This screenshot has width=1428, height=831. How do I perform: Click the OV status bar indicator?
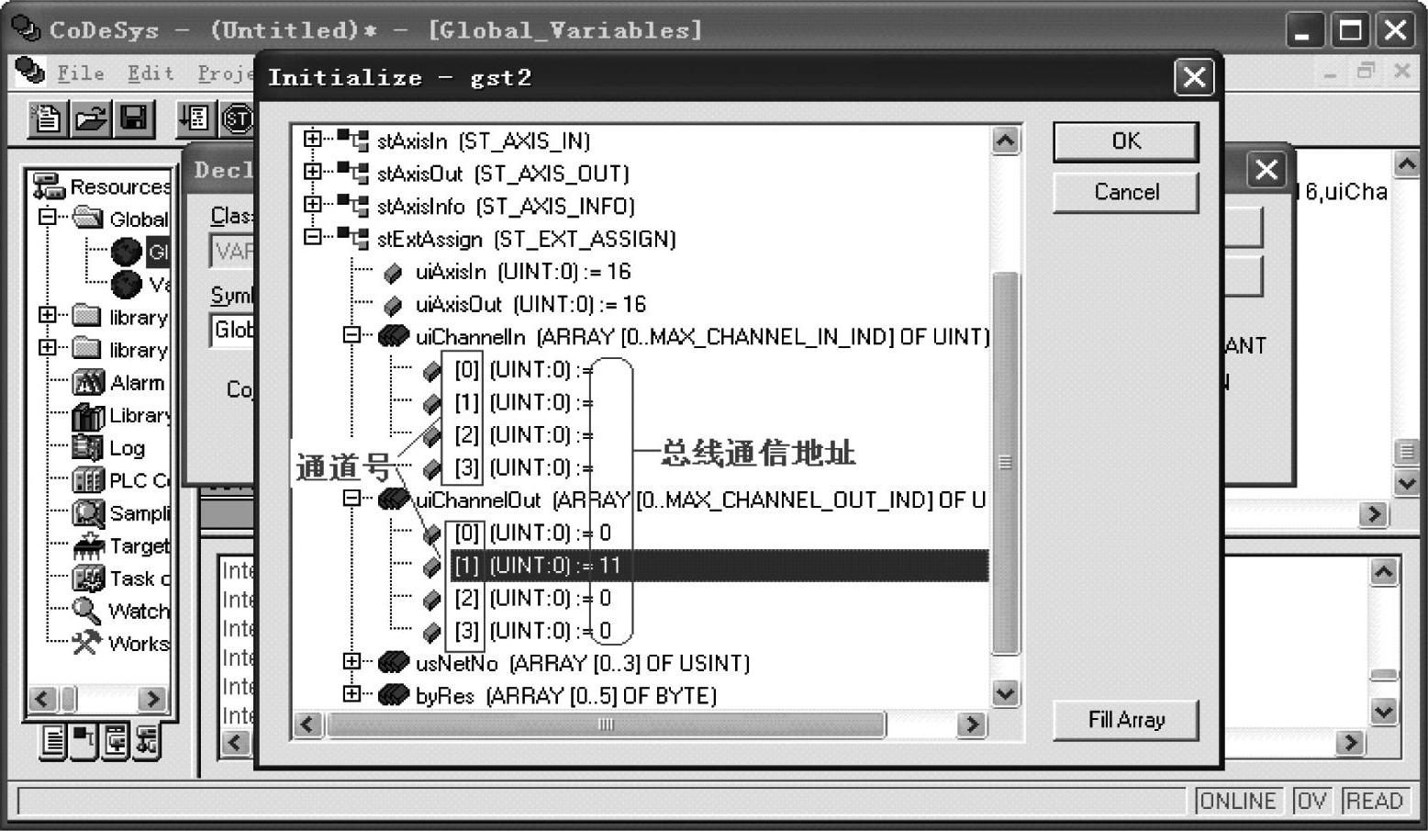[x=1311, y=801]
